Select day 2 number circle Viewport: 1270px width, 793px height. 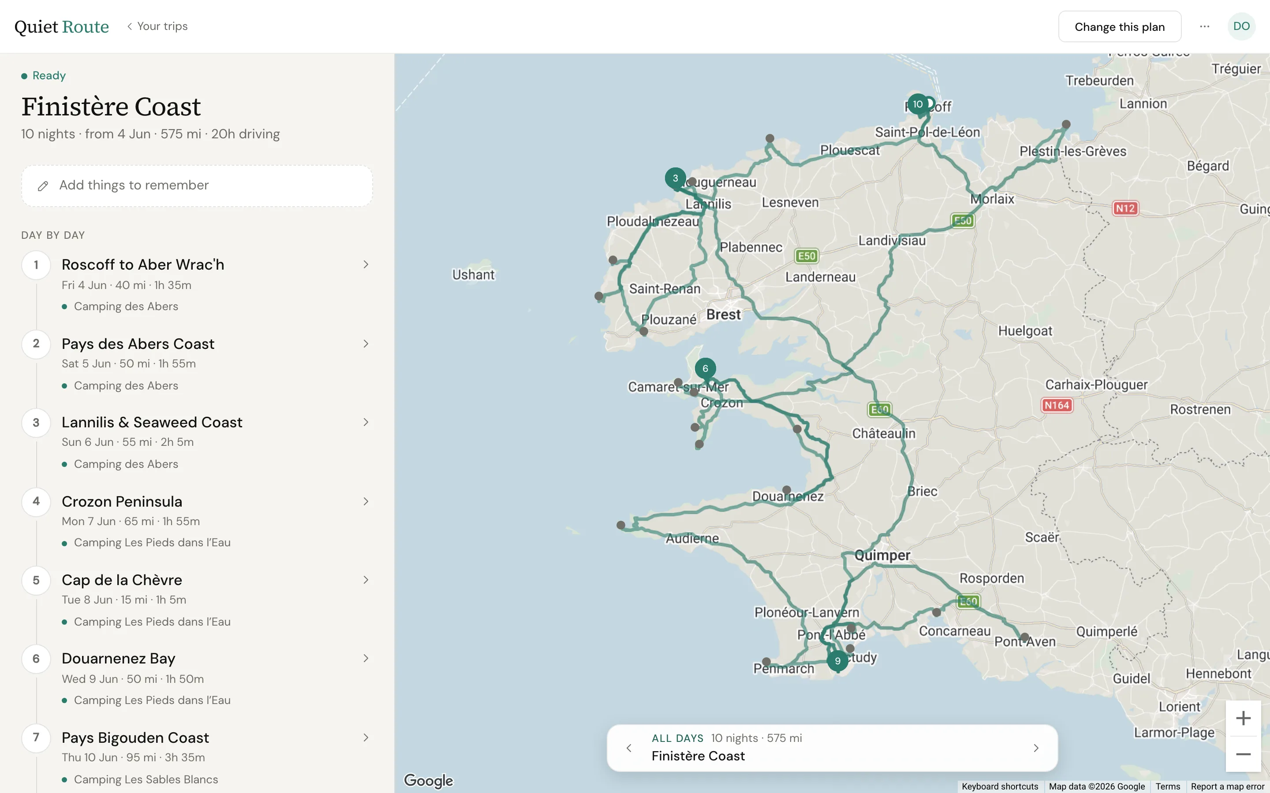(36, 344)
